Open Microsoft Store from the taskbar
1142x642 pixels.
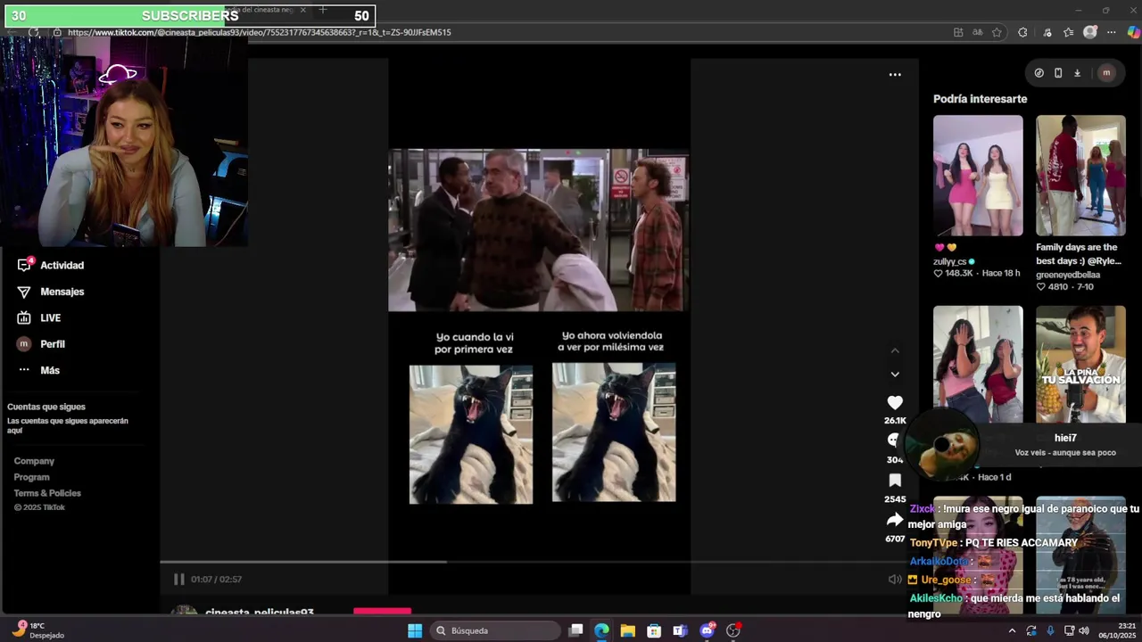click(654, 630)
